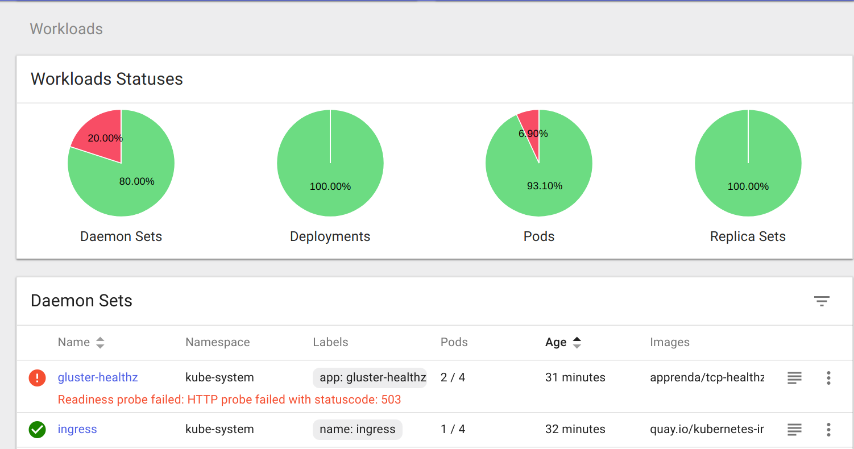Open the Daemon Sets filter icon
The height and width of the screenshot is (449, 854).
pyautogui.click(x=822, y=301)
